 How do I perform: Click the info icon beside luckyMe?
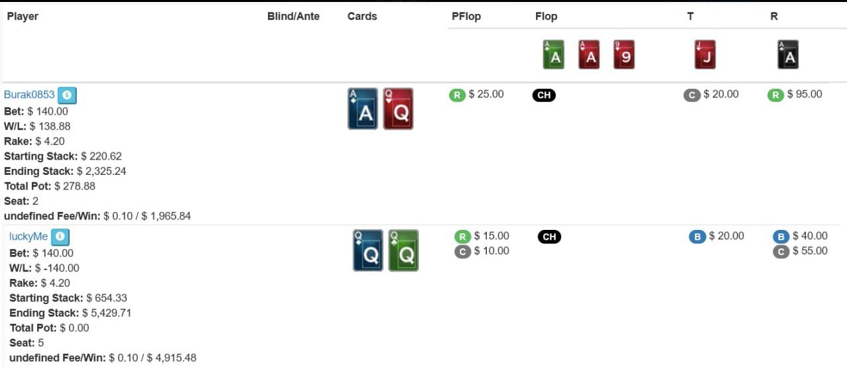(60, 237)
